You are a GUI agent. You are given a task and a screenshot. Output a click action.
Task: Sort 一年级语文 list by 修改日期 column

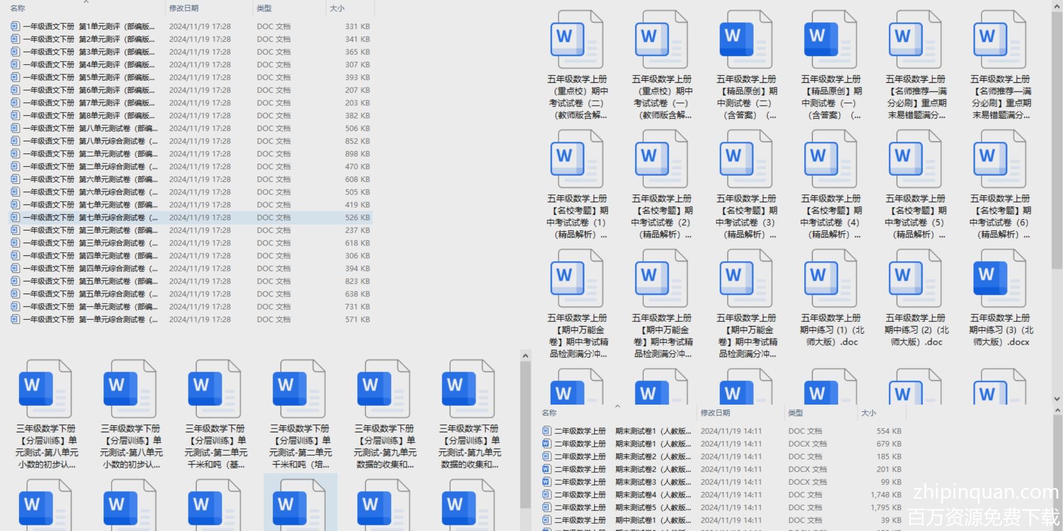click(x=184, y=8)
